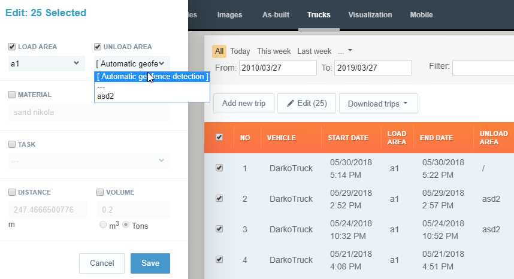514x279 pixels.
Task: Click the Cancel button
Action: point(102,263)
